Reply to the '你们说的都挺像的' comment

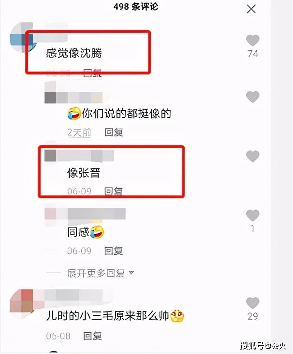[114, 133]
